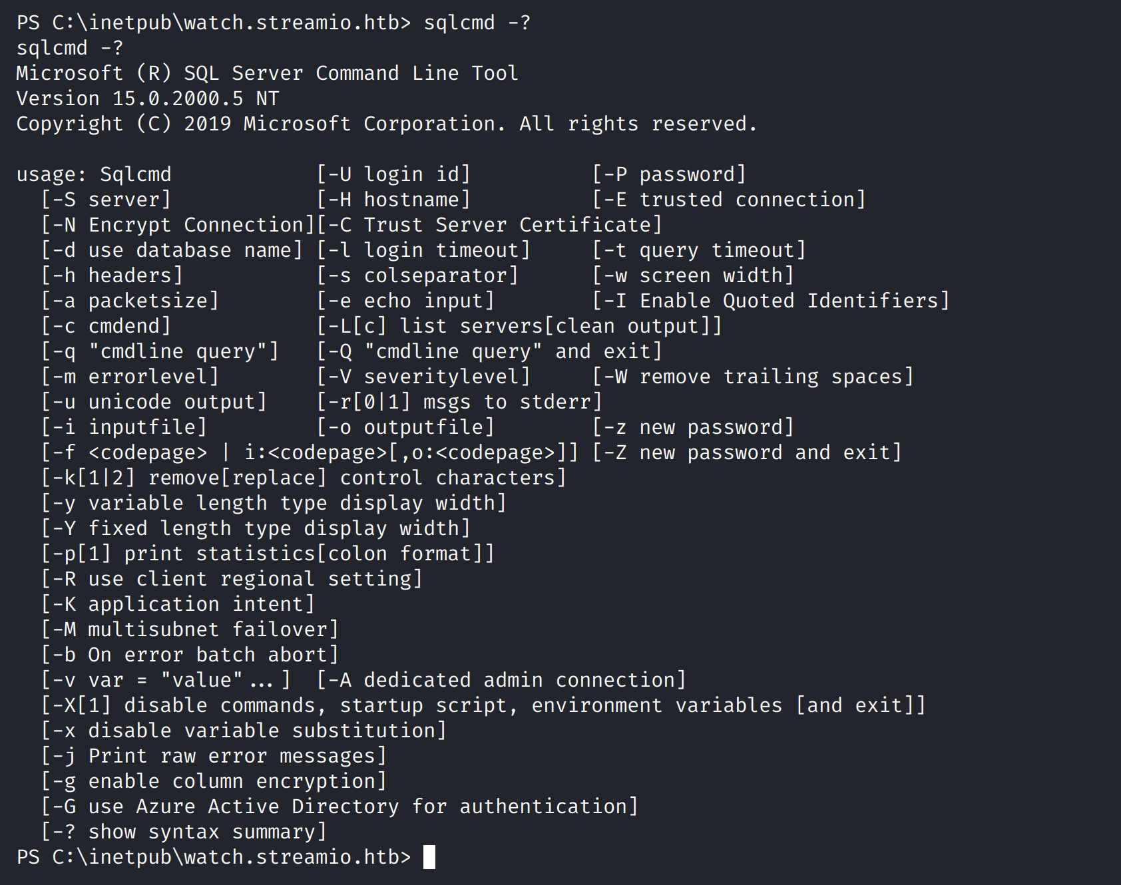Click the "Copyright (C) 2019 Microsoft Corporation" line
This screenshot has width=1121, height=885.
click(386, 124)
